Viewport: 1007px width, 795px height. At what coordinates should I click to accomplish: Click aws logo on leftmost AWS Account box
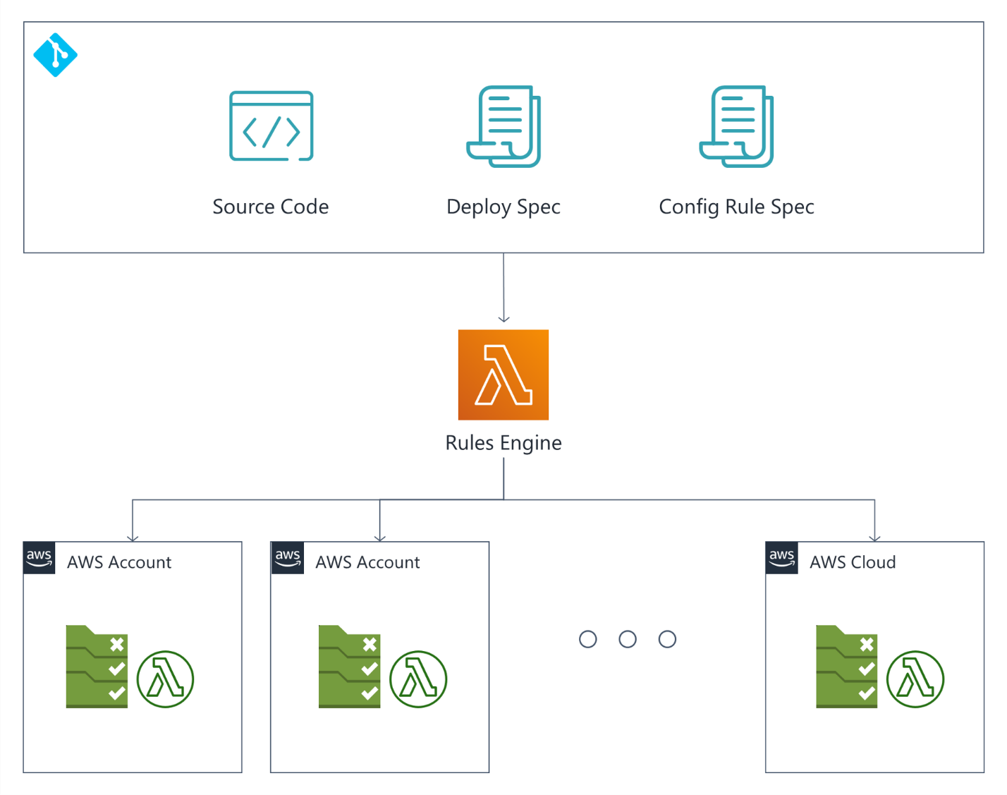[39, 558]
